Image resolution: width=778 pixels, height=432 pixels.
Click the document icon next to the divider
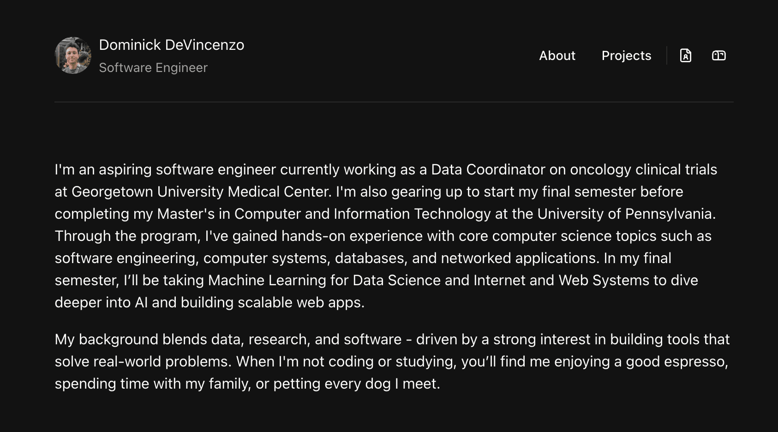pos(686,55)
